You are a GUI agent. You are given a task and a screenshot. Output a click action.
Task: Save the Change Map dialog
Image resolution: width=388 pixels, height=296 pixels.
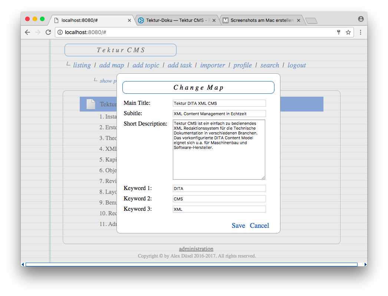[238, 226]
